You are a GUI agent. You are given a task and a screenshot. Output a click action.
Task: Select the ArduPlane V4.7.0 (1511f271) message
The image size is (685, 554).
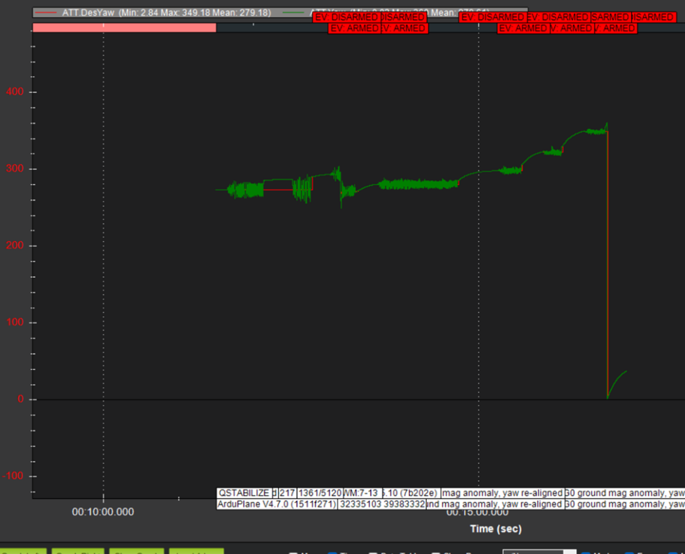pos(277,504)
